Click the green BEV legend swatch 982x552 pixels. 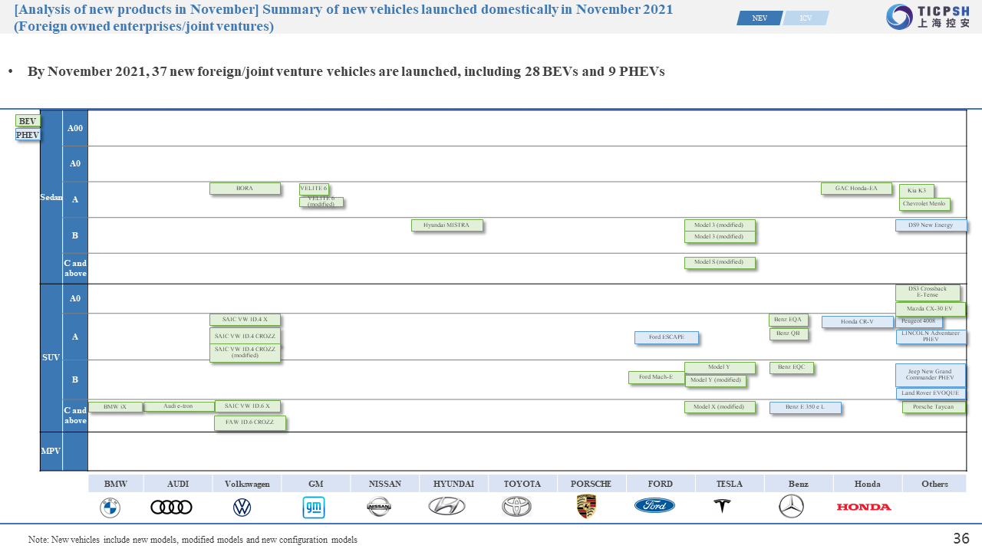pyautogui.click(x=28, y=121)
